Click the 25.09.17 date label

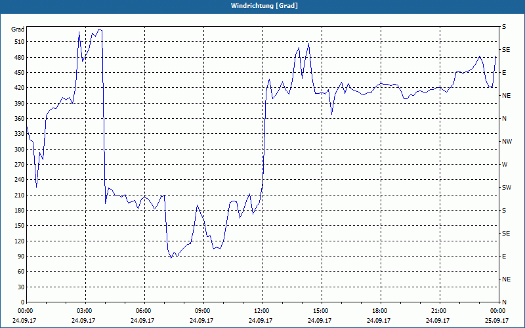[x=497, y=320]
